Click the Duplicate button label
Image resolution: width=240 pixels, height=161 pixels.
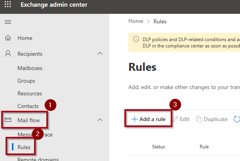pos(215,119)
